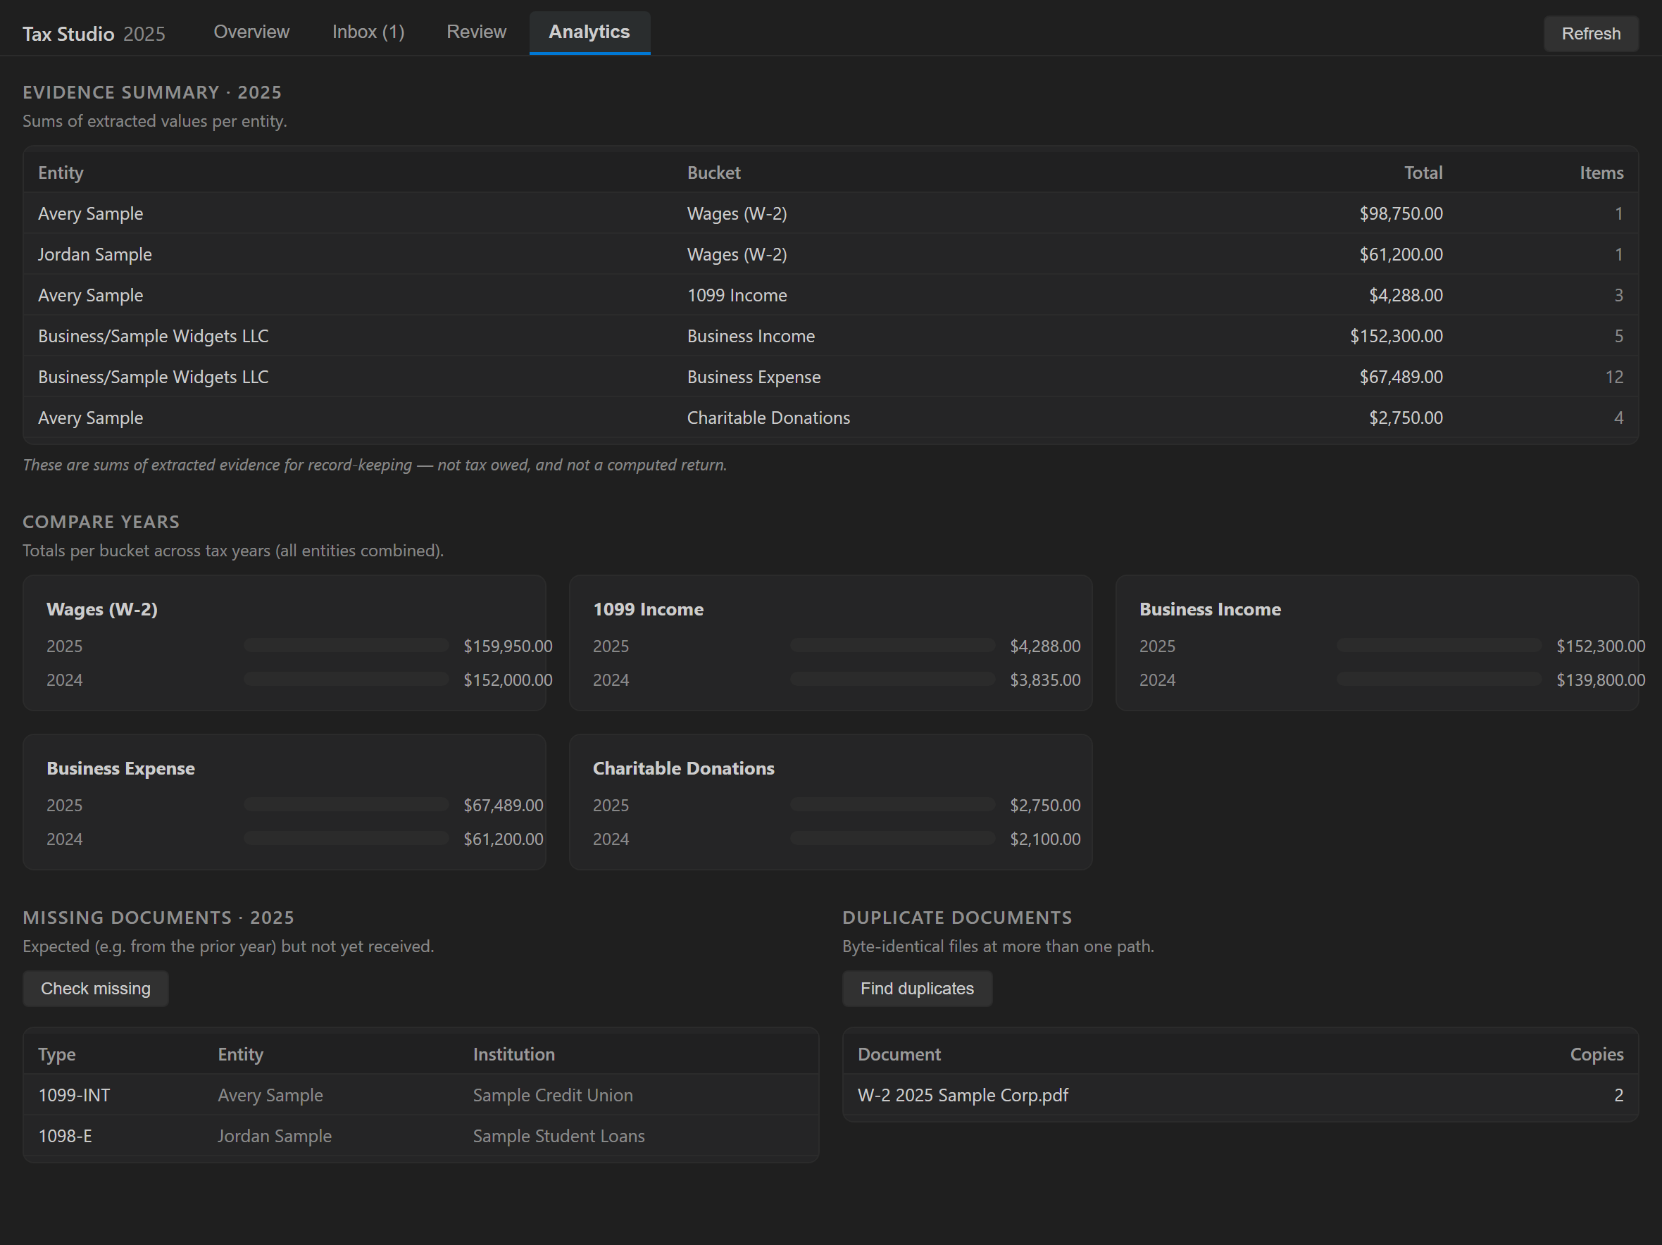1662x1245 pixels.
Task: Click the $139,800.00 business income 2024 value
Action: (1601, 680)
